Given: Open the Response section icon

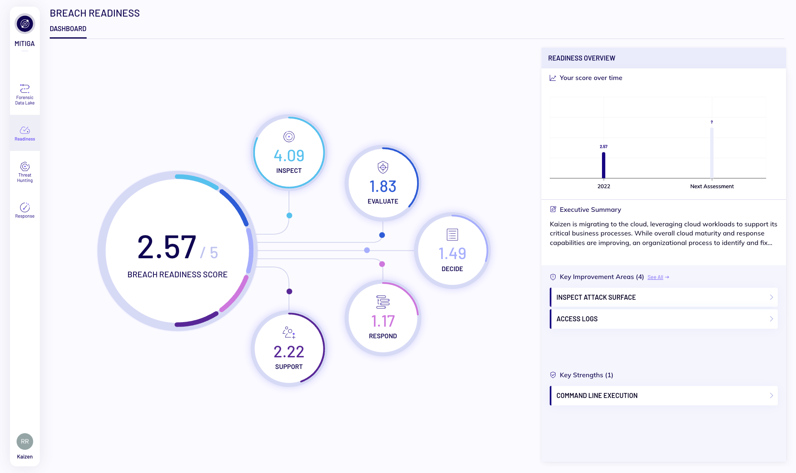Looking at the screenshot, I should (24, 210).
